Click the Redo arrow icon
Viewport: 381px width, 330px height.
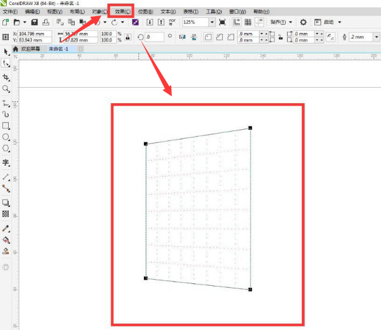coord(114,22)
